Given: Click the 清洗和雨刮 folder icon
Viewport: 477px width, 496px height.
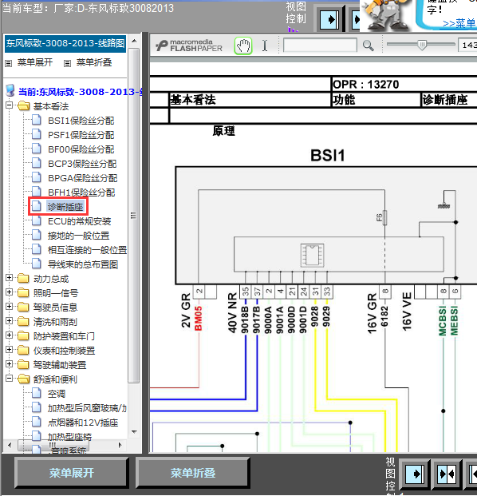Looking at the screenshot, I should click(x=23, y=322).
